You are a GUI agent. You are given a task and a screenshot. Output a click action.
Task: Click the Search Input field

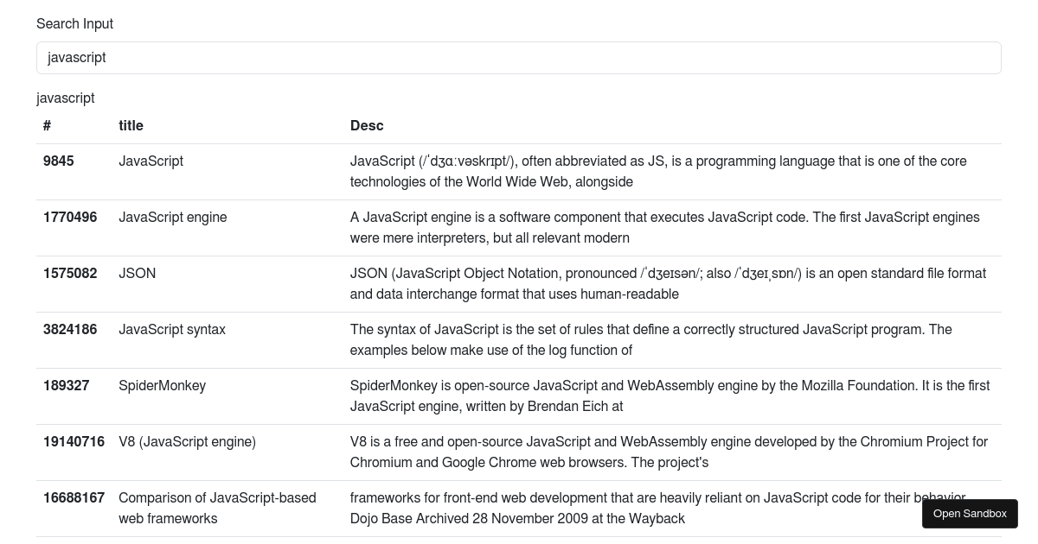pyautogui.click(x=519, y=58)
